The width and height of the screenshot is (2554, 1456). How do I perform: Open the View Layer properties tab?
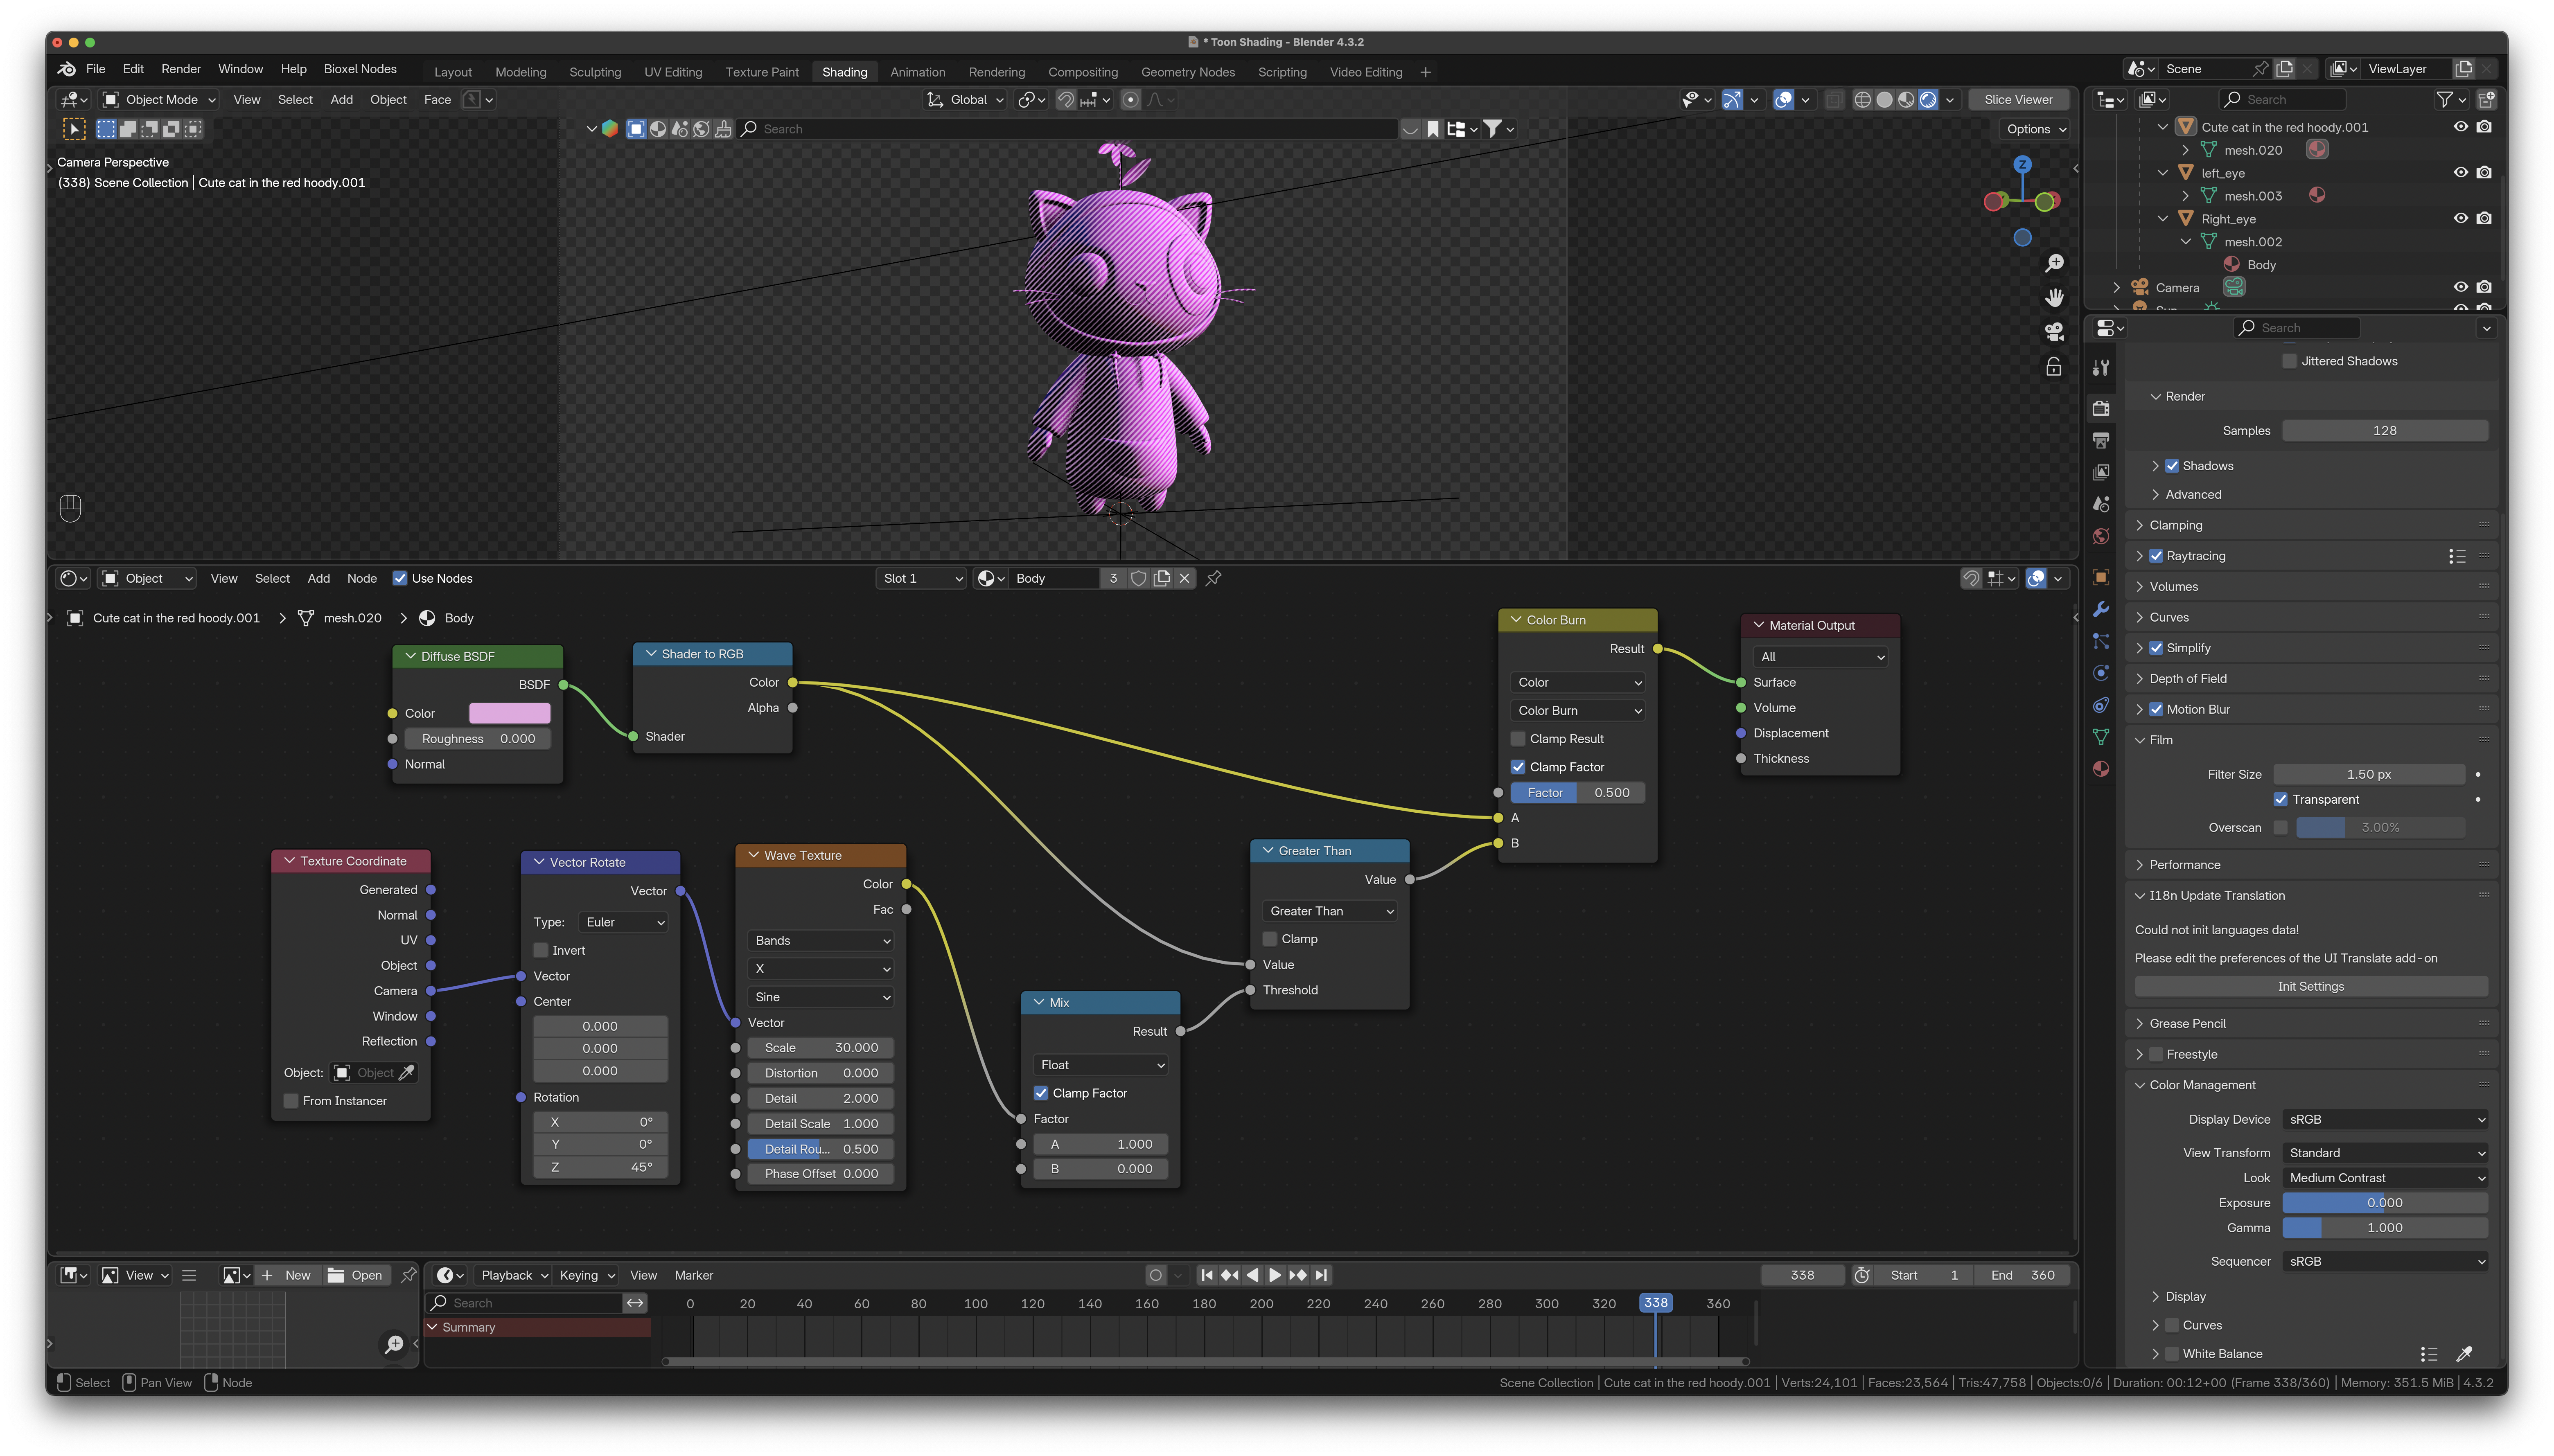[x=2101, y=472]
